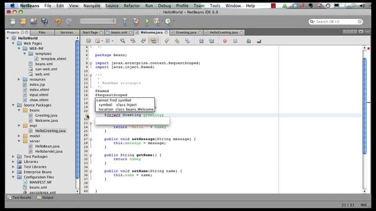This screenshot has height=211, width=376.
Task: Click the Uncomment code icon
Action: tap(259, 41)
